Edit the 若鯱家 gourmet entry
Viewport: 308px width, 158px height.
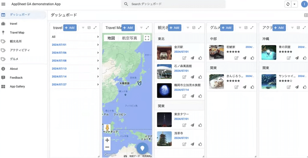click(236, 58)
